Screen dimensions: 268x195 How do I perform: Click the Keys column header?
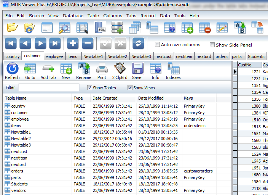[199, 98]
